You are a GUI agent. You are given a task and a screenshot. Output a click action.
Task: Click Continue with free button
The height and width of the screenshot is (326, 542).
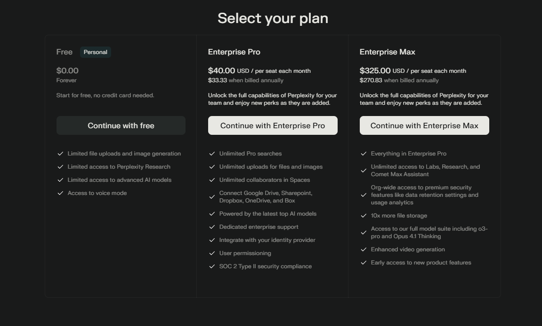coord(121,125)
